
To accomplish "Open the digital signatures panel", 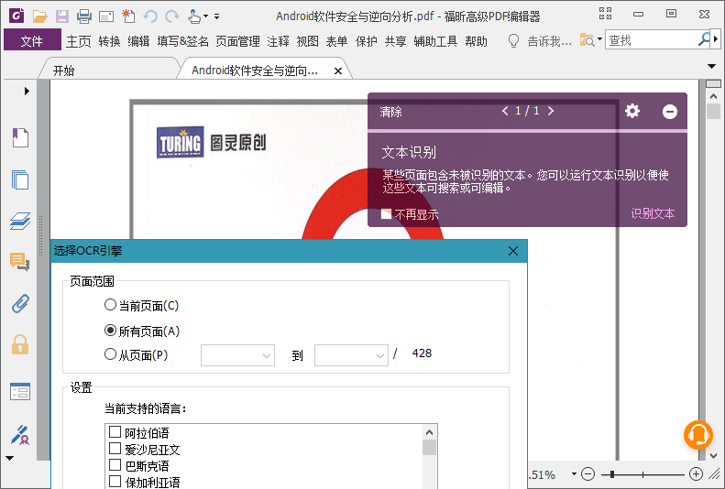I will coord(20,435).
